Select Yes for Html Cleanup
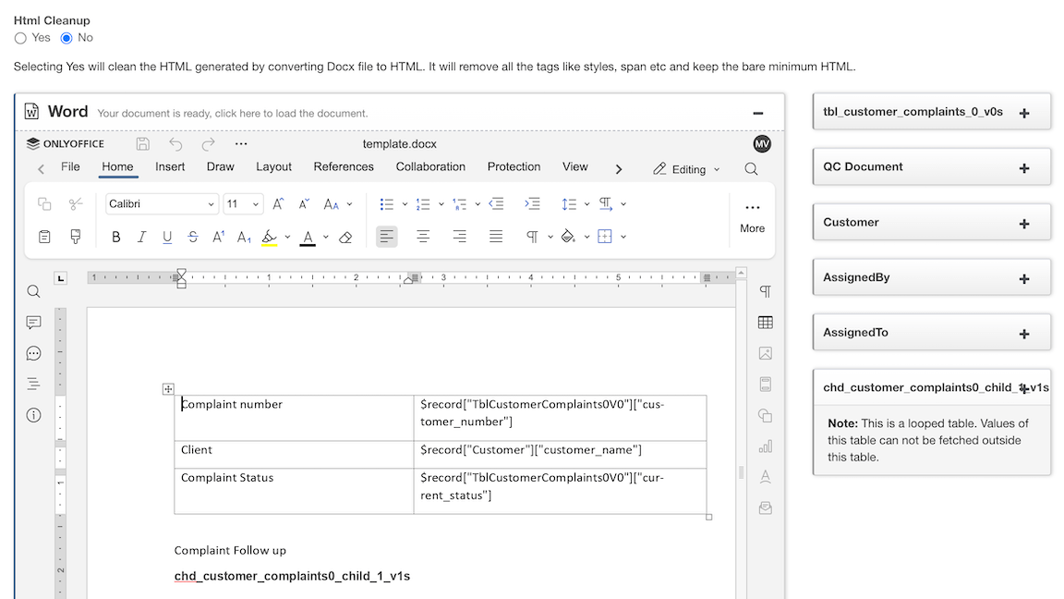 coord(20,38)
